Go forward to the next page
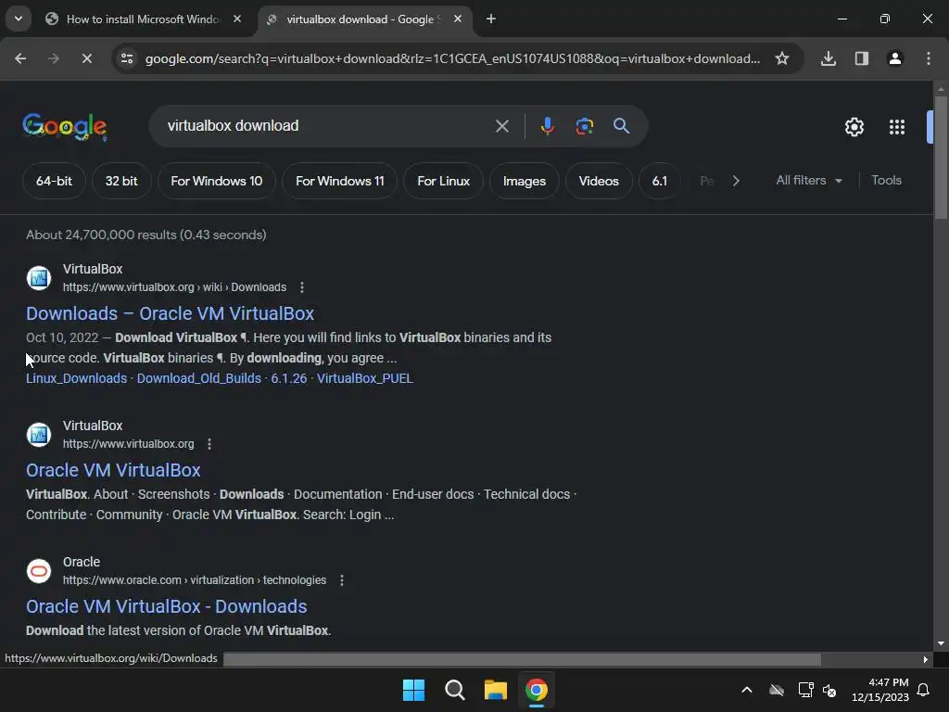Image resolution: width=949 pixels, height=712 pixels. point(54,58)
